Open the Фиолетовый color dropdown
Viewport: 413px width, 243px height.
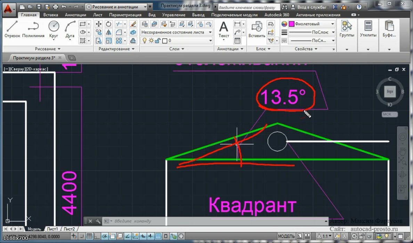pyautogui.click(x=332, y=24)
